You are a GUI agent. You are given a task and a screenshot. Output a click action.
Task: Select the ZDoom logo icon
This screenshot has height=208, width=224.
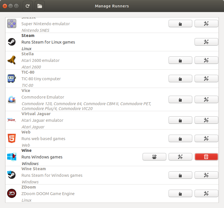(x=12, y=193)
